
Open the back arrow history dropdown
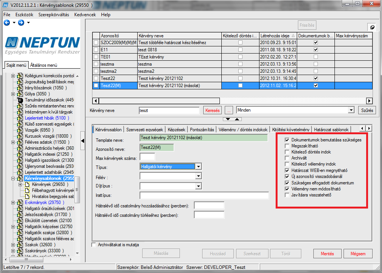tap(14, 23)
